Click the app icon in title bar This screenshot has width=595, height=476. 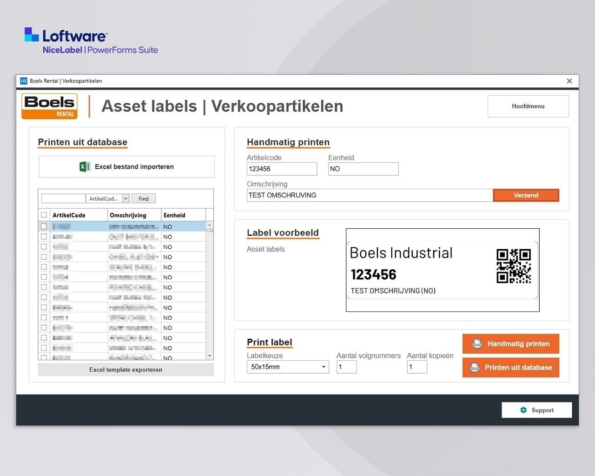tap(24, 81)
